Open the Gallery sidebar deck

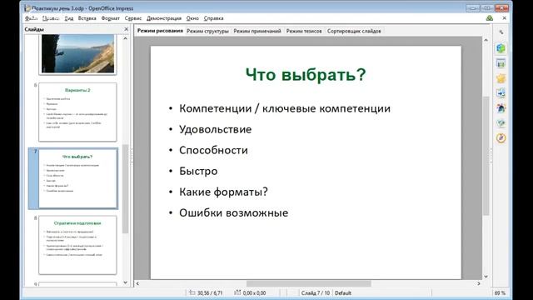tap(501, 123)
